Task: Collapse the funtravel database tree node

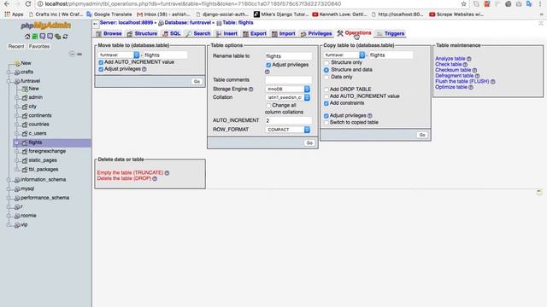Action: (9, 81)
